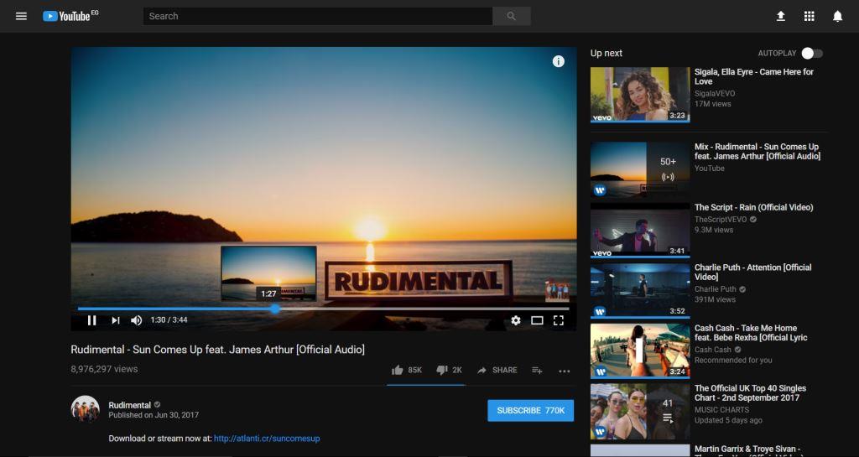Click the channel watermark in player corner

point(557,291)
